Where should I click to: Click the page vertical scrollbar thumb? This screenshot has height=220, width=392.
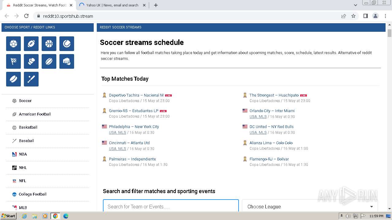[390, 33]
